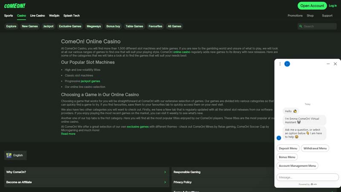Viewport: 341px width, 192px height.
Task: Switch to the Sports tab
Action: (x=9, y=16)
